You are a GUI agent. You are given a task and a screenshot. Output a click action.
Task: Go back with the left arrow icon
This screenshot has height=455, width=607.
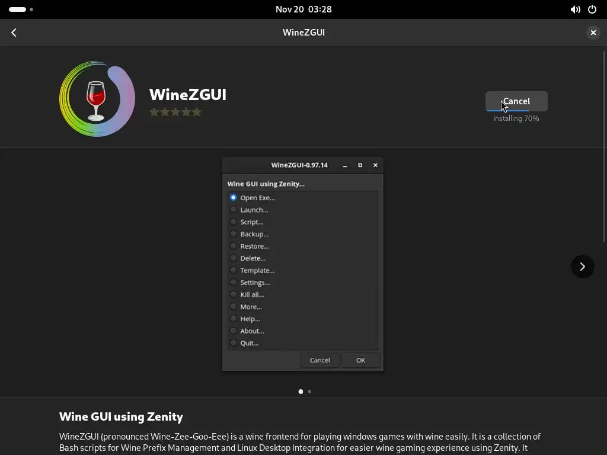[14, 33]
